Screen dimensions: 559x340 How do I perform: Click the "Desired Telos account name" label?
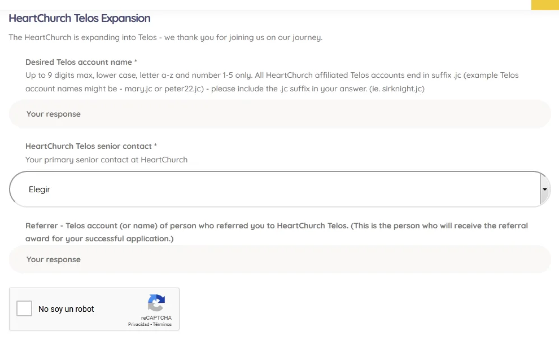78,62
